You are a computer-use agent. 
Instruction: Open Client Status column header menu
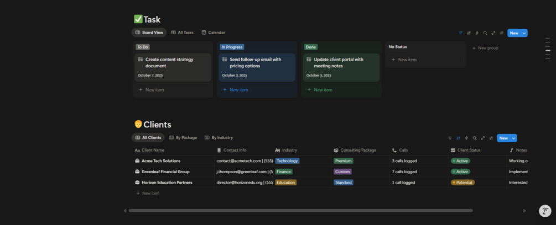point(477,150)
